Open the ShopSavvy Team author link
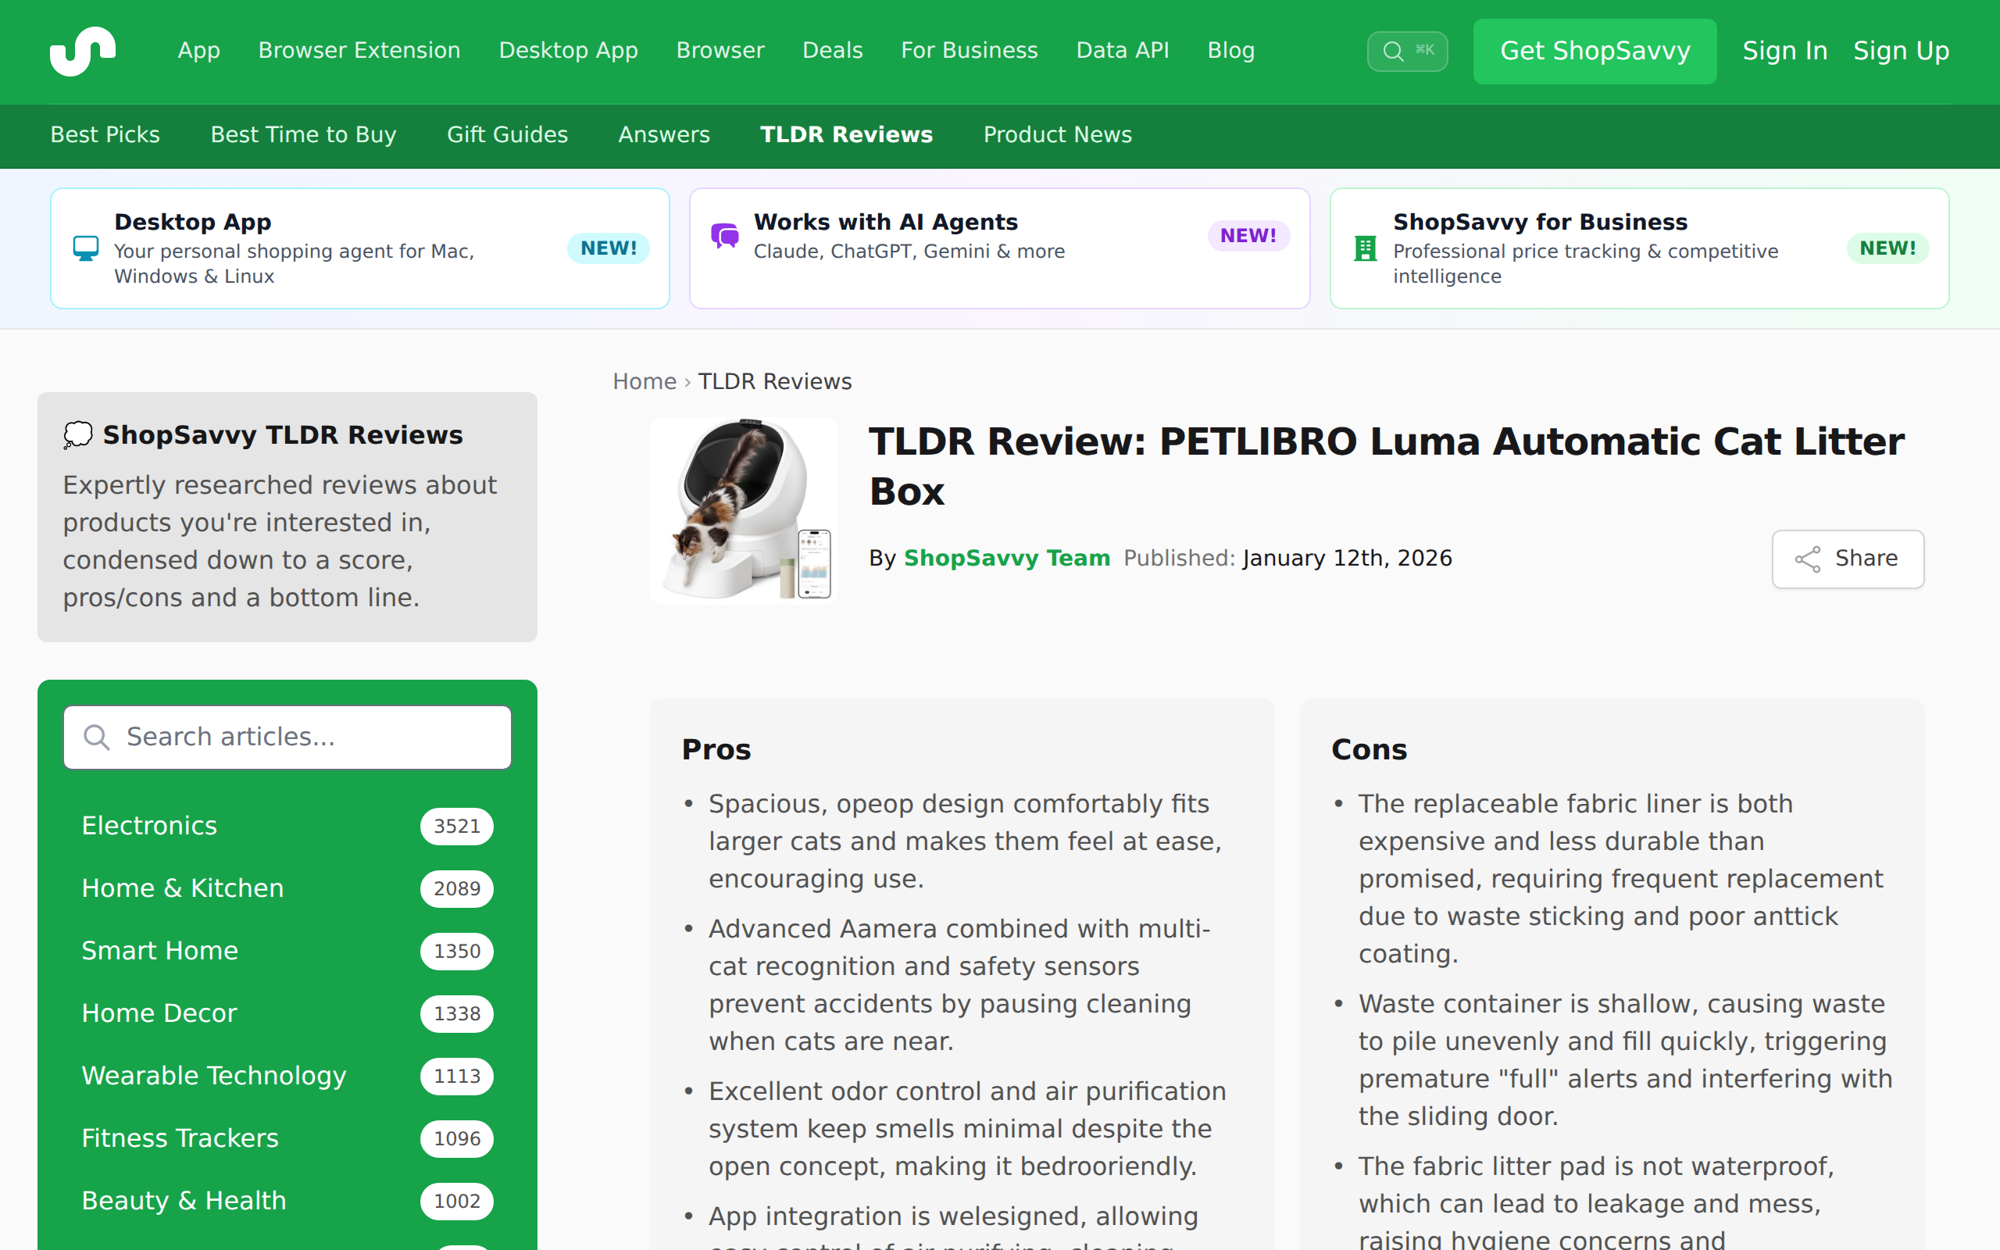 (x=1006, y=558)
